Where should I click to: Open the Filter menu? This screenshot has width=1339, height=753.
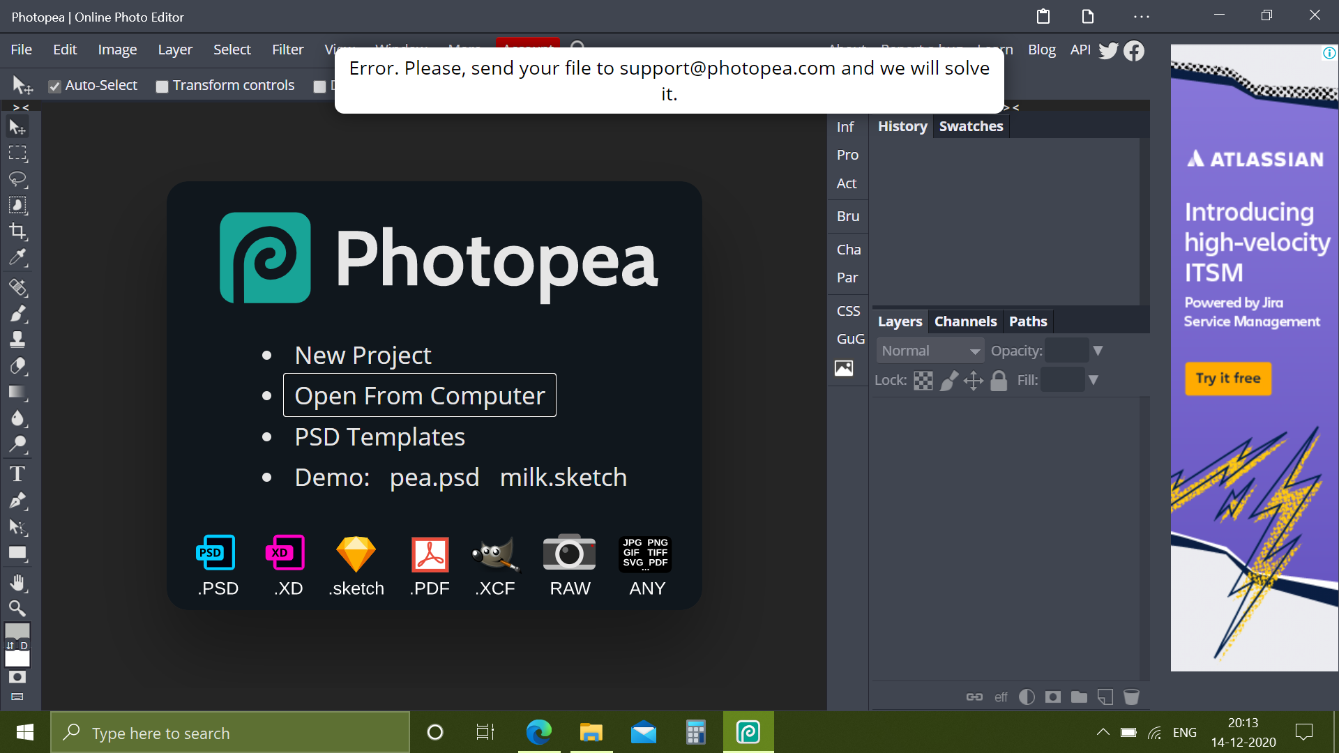[x=287, y=49]
